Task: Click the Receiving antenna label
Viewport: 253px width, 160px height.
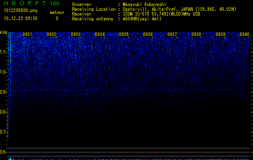Action: tap(93, 19)
